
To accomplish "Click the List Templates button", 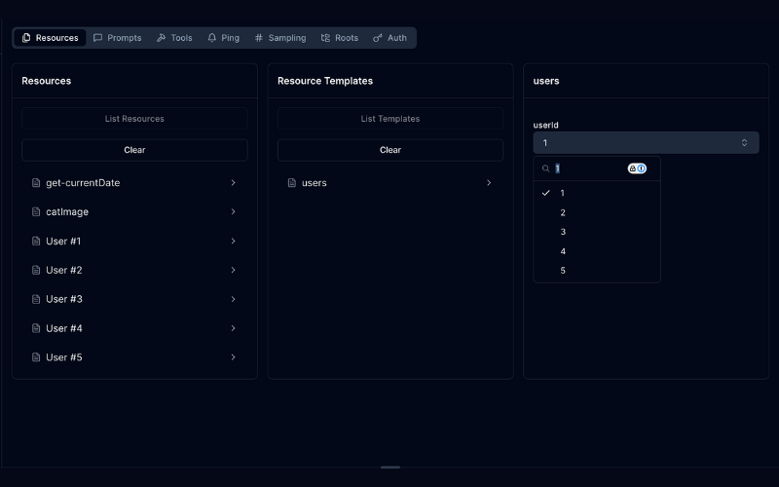I will point(390,119).
